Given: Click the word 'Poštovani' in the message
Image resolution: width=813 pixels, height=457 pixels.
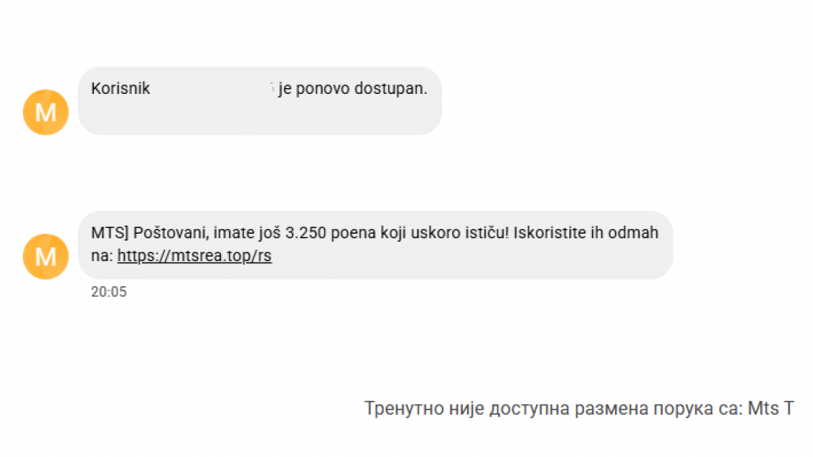Looking at the screenshot, I should coord(170,232).
